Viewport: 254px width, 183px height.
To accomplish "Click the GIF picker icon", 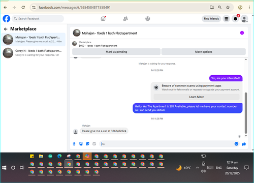I will tap(94, 144).
